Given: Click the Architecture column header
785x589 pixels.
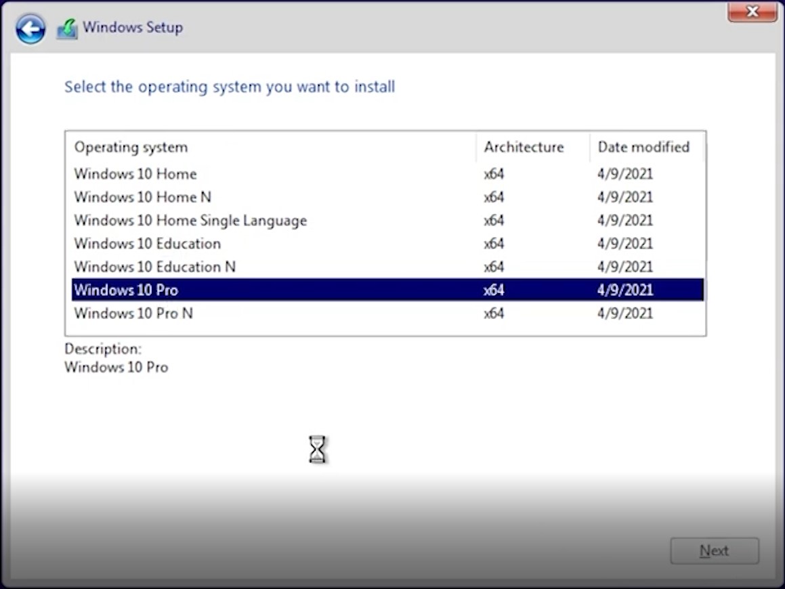Looking at the screenshot, I should [532, 147].
